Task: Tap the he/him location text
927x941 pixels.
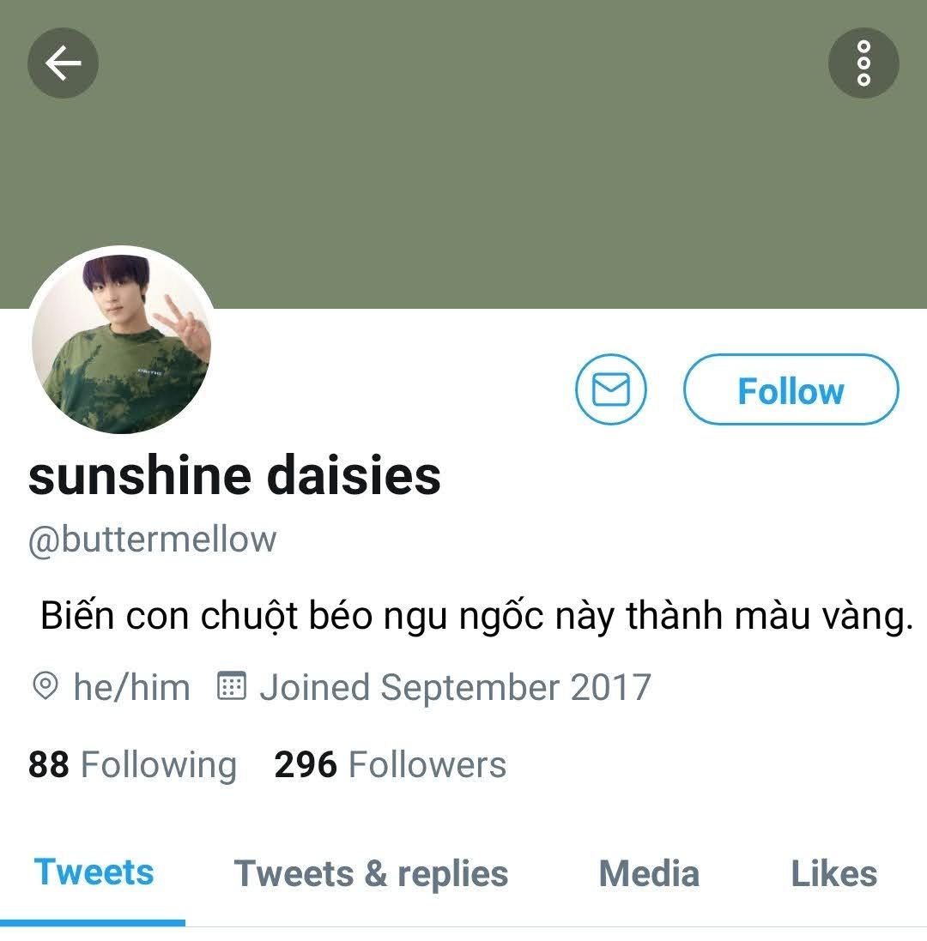Action: click(131, 687)
